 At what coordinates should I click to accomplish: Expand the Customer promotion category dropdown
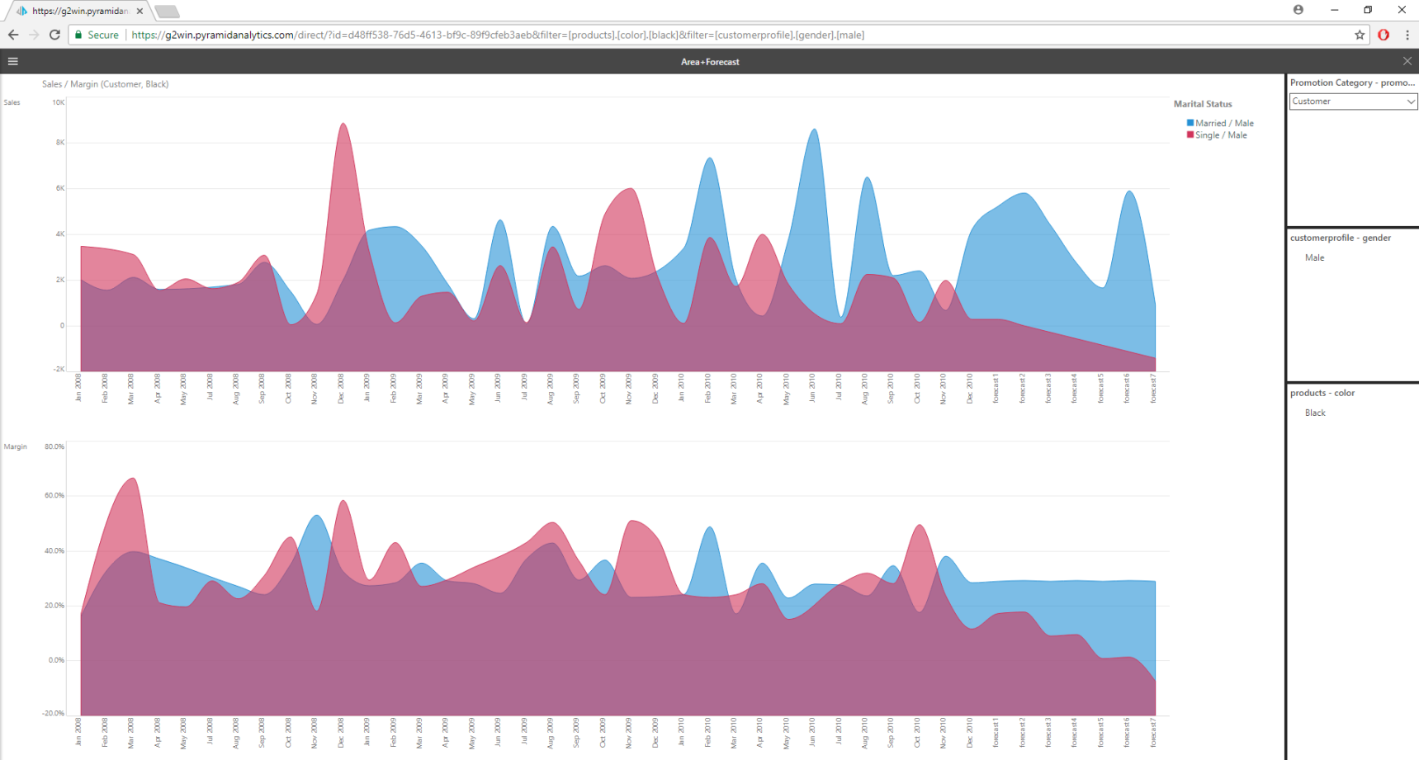(x=1346, y=101)
